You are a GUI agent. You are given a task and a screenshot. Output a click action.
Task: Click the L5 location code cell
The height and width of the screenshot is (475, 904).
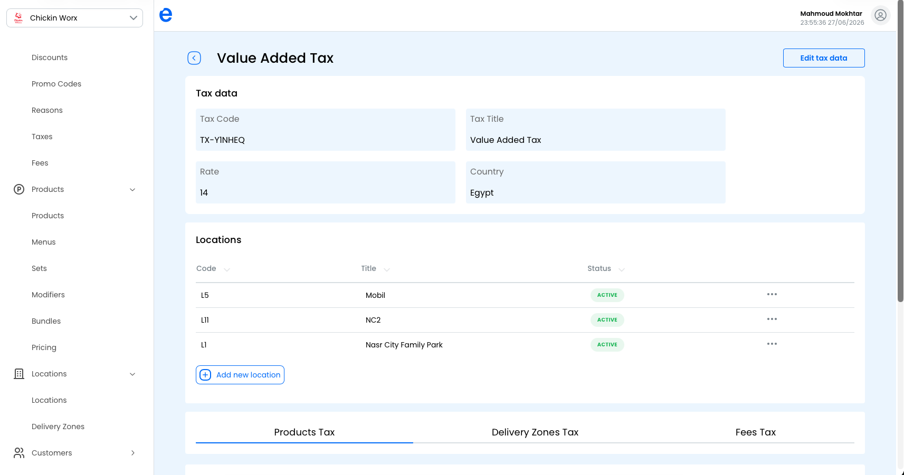point(205,295)
